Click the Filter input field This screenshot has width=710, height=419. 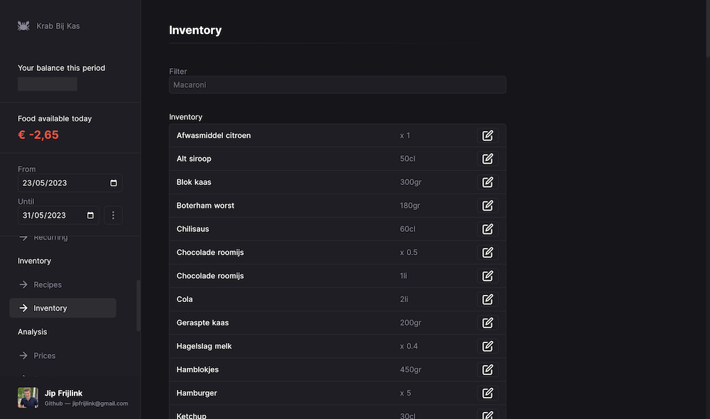point(337,85)
